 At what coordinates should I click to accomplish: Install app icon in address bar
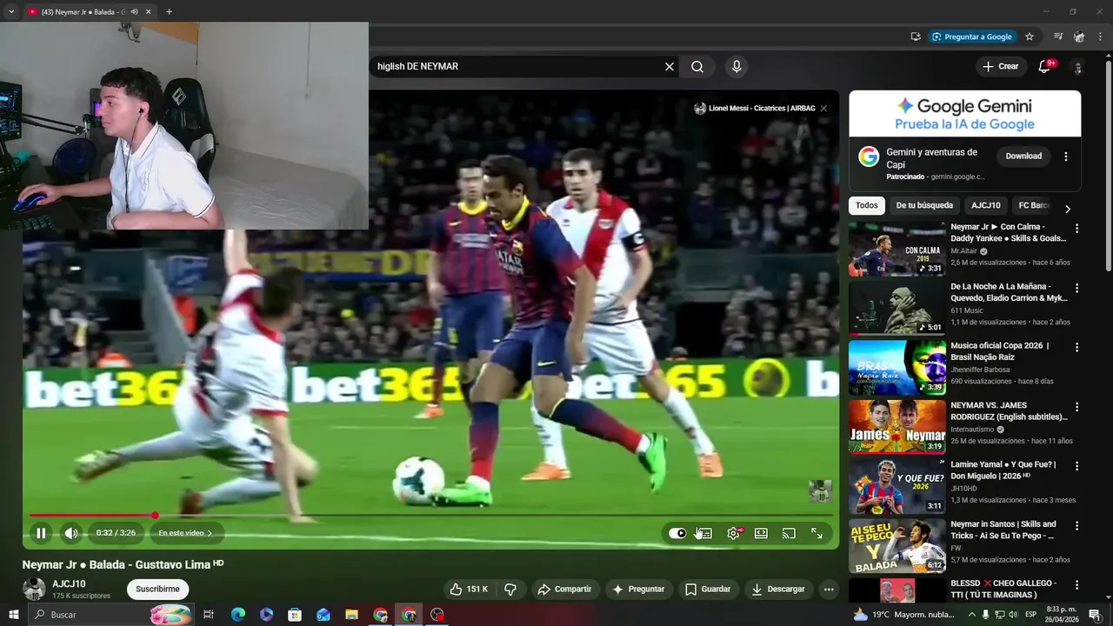pyautogui.click(x=916, y=37)
